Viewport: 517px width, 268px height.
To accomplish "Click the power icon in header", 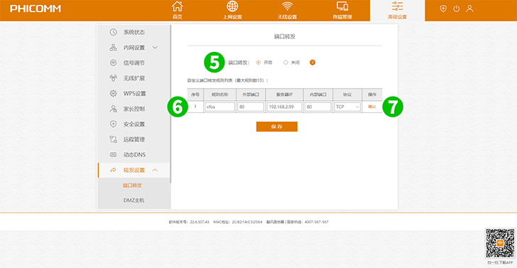I will click(x=457, y=9).
